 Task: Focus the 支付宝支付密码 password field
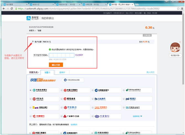point(62,55)
